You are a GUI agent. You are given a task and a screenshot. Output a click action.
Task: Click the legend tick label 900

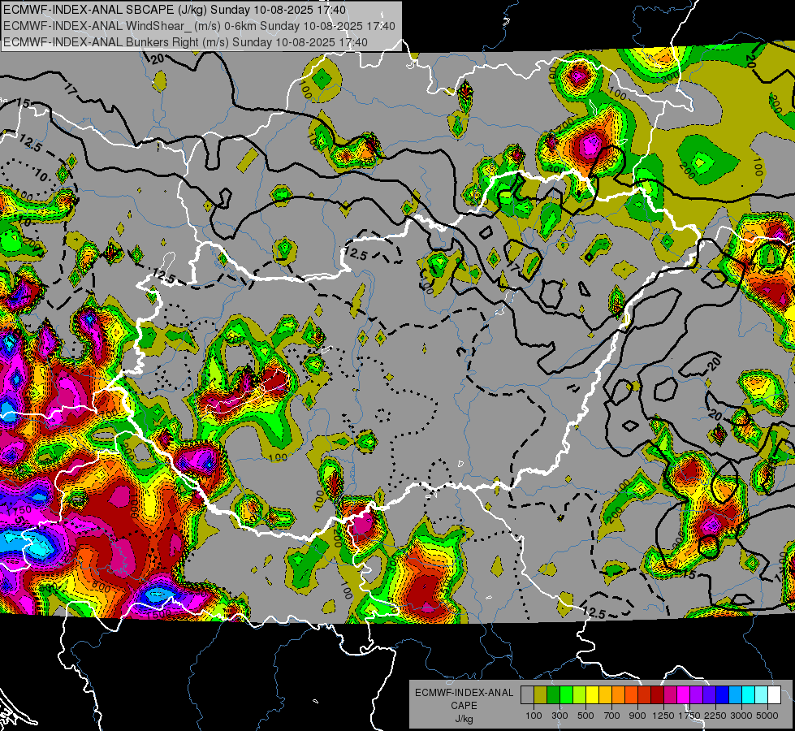click(x=637, y=716)
